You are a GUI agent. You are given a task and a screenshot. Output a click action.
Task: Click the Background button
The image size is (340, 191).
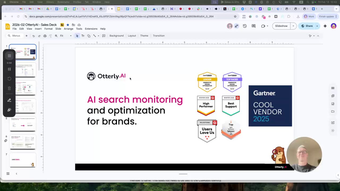click(117, 36)
